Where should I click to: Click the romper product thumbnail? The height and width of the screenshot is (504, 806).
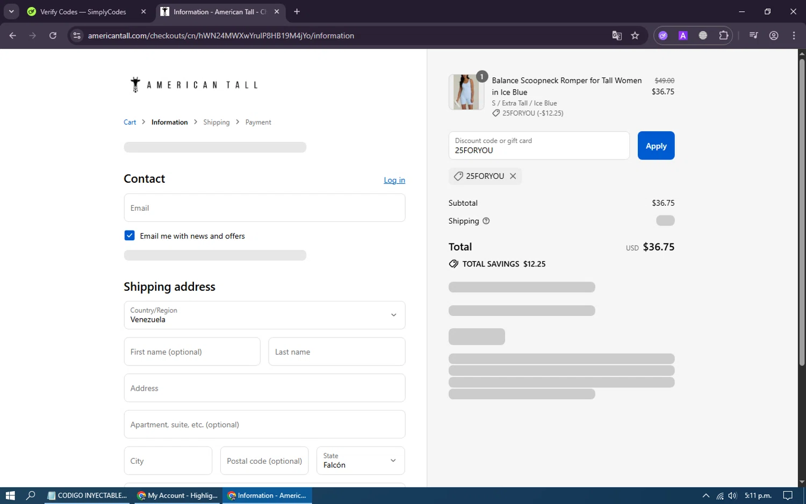(466, 92)
